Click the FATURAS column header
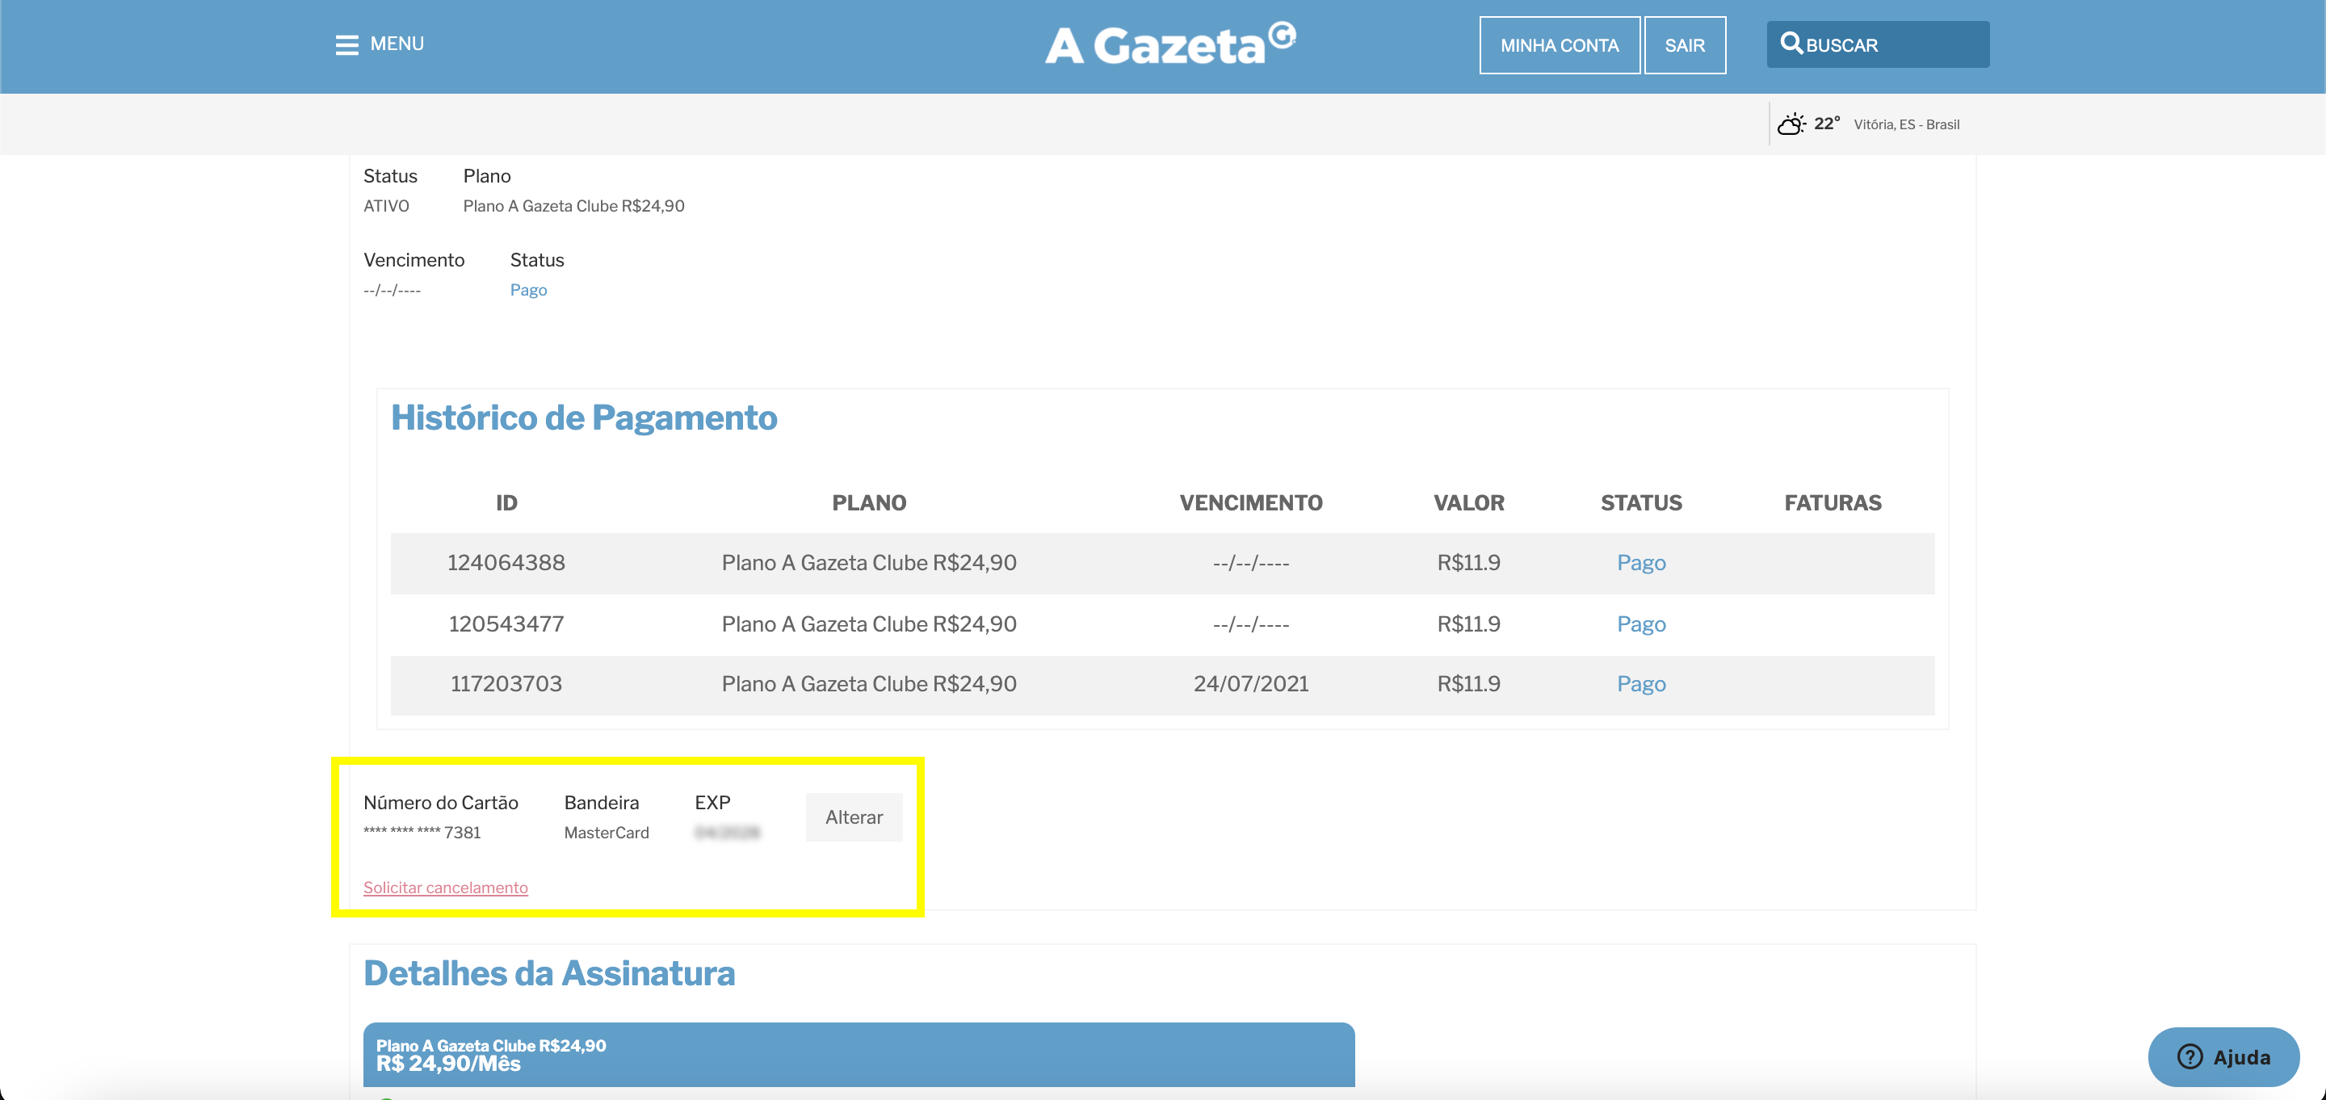The height and width of the screenshot is (1100, 2326). pos(1833,503)
